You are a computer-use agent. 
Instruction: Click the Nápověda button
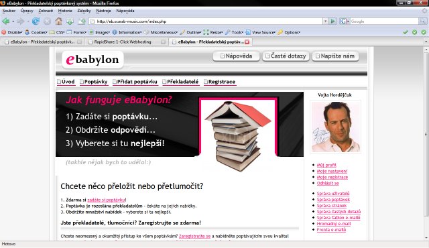click(236, 56)
